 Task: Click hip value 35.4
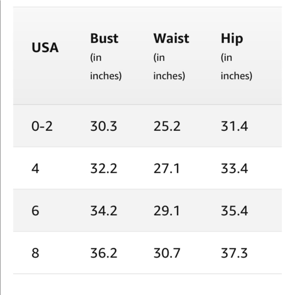pyautogui.click(x=234, y=211)
